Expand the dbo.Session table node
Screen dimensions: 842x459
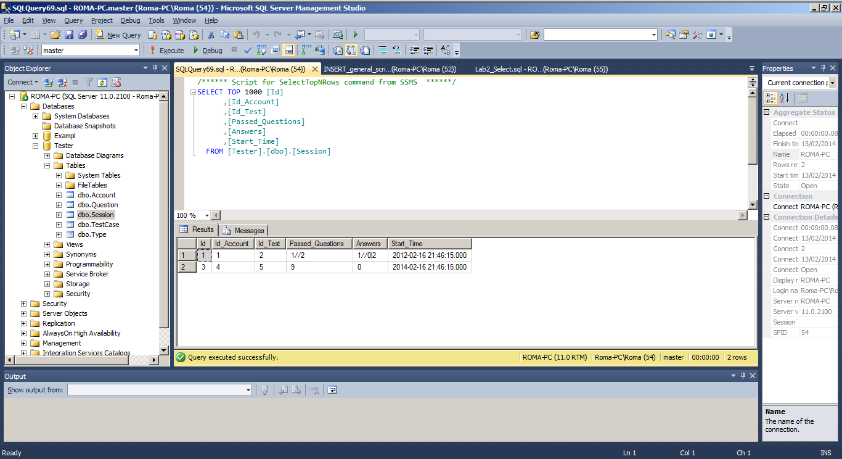pos(59,215)
